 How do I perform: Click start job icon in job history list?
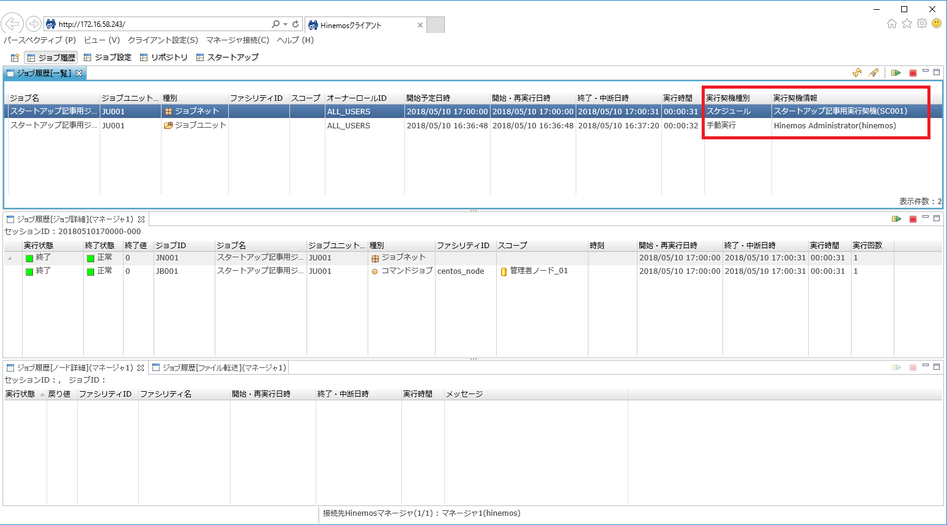(x=896, y=73)
